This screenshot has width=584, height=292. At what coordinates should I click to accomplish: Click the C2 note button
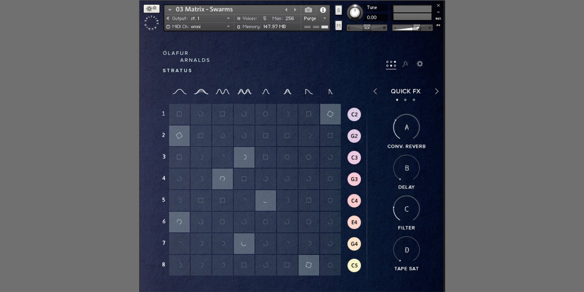point(354,115)
